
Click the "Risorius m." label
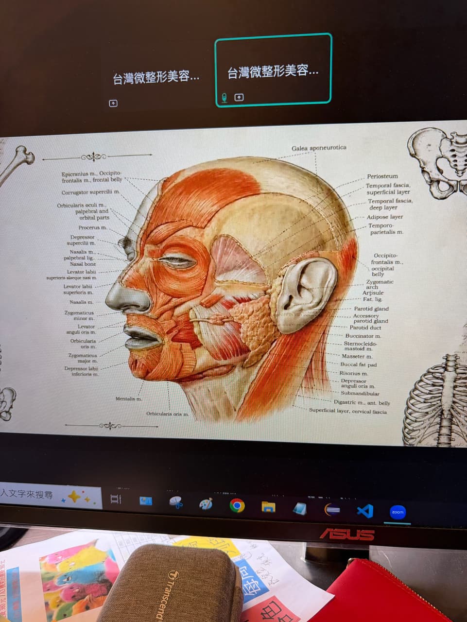point(353,373)
